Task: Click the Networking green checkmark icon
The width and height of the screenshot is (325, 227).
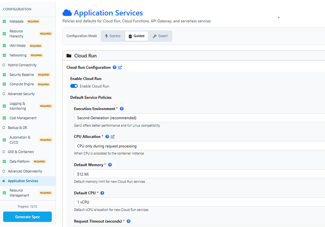Action: click(4, 55)
